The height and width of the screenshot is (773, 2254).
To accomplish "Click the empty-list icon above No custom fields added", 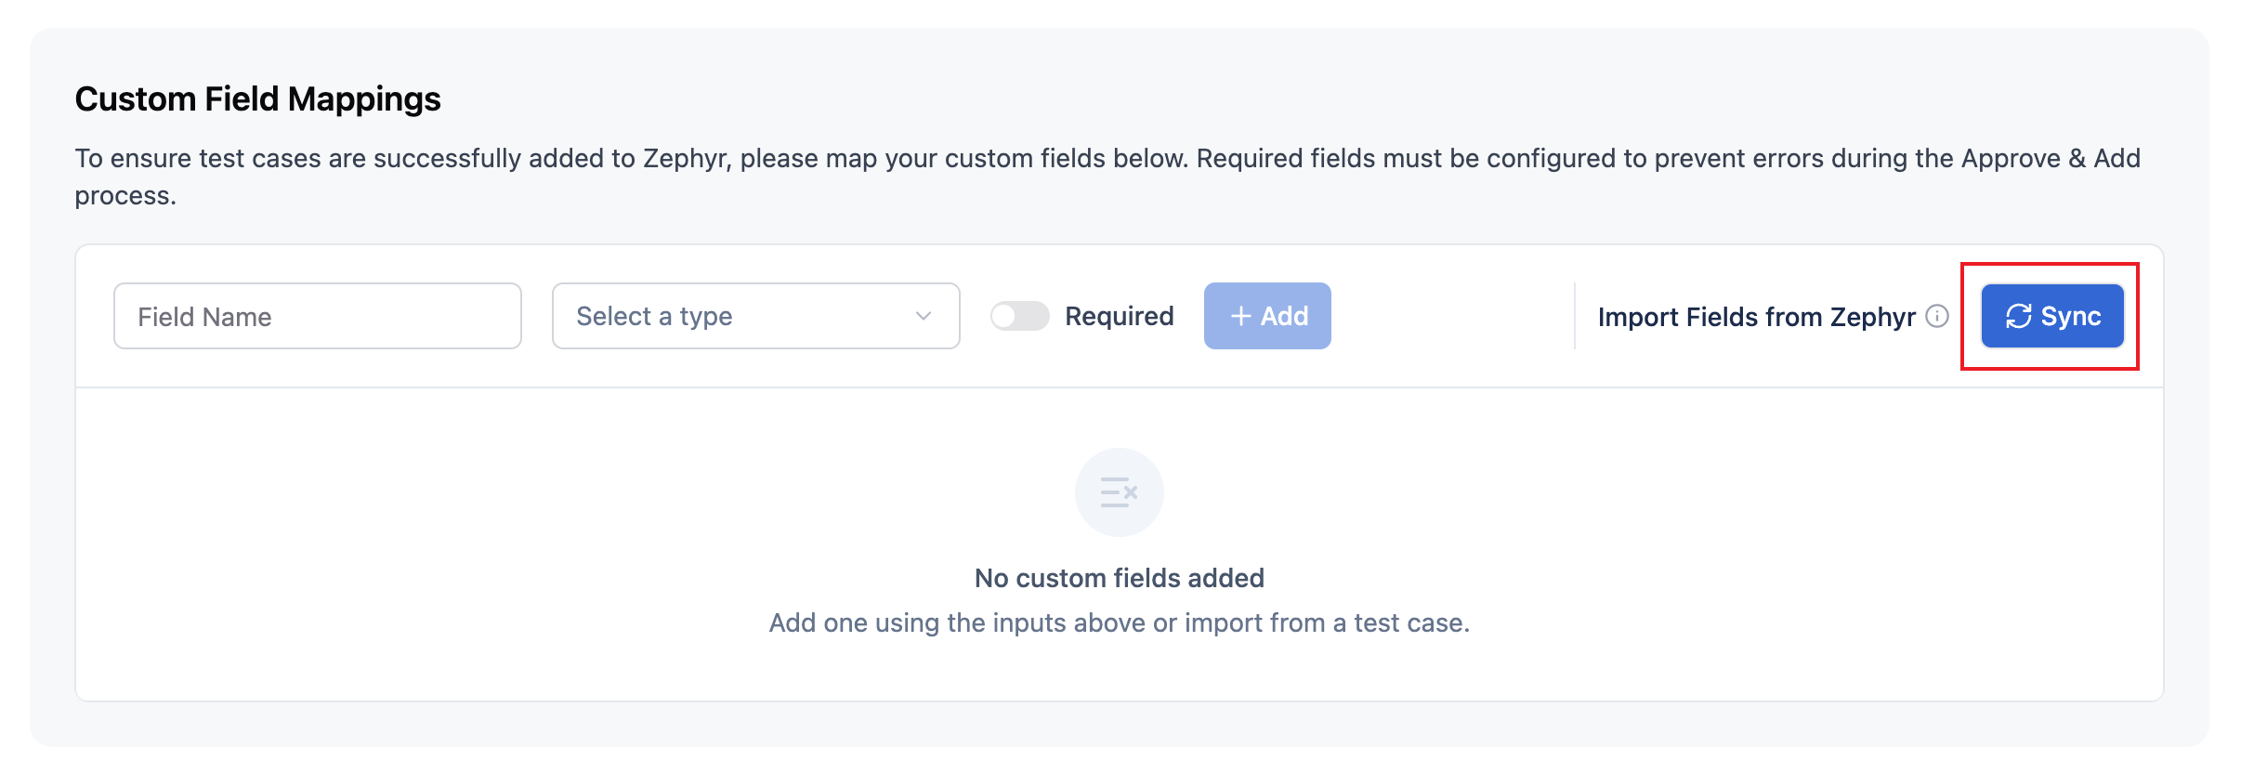I will tap(1119, 492).
